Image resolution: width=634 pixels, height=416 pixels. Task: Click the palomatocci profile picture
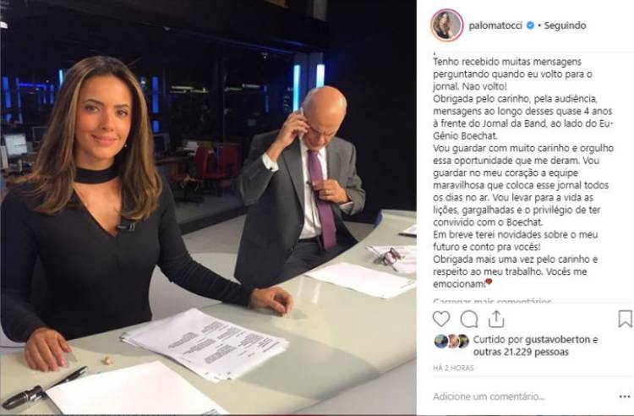(447, 25)
